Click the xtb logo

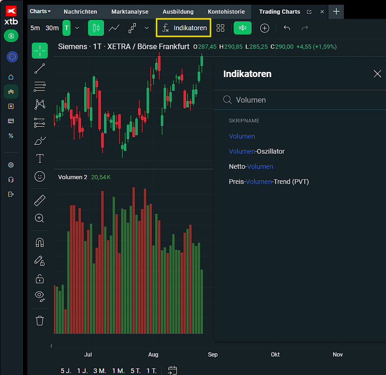(x=11, y=15)
